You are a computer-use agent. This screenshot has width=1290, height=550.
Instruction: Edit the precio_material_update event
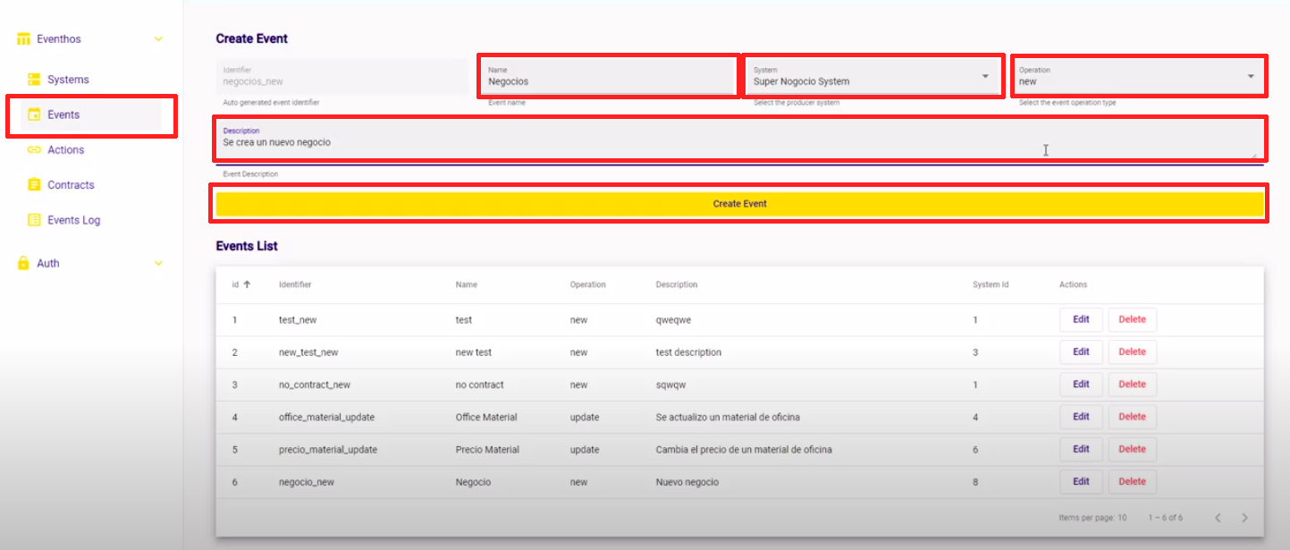(1081, 449)
